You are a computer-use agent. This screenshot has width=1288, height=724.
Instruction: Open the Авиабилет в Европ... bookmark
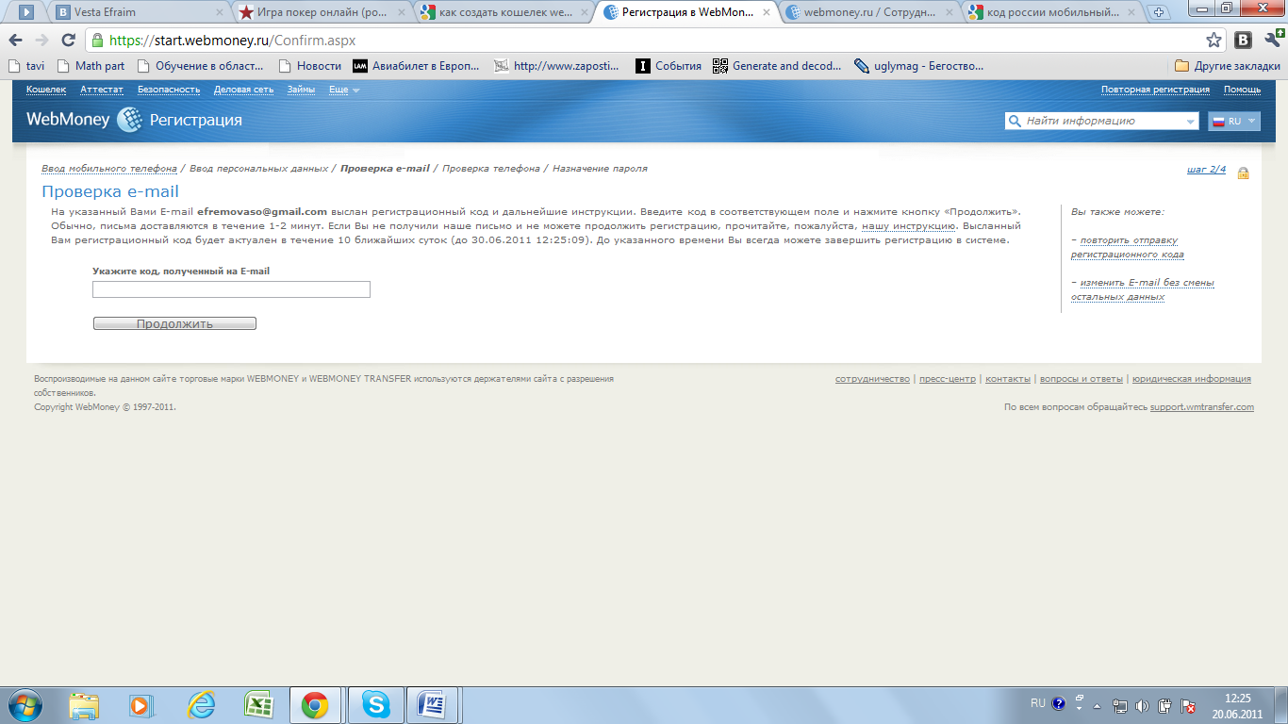click(416, 66)
